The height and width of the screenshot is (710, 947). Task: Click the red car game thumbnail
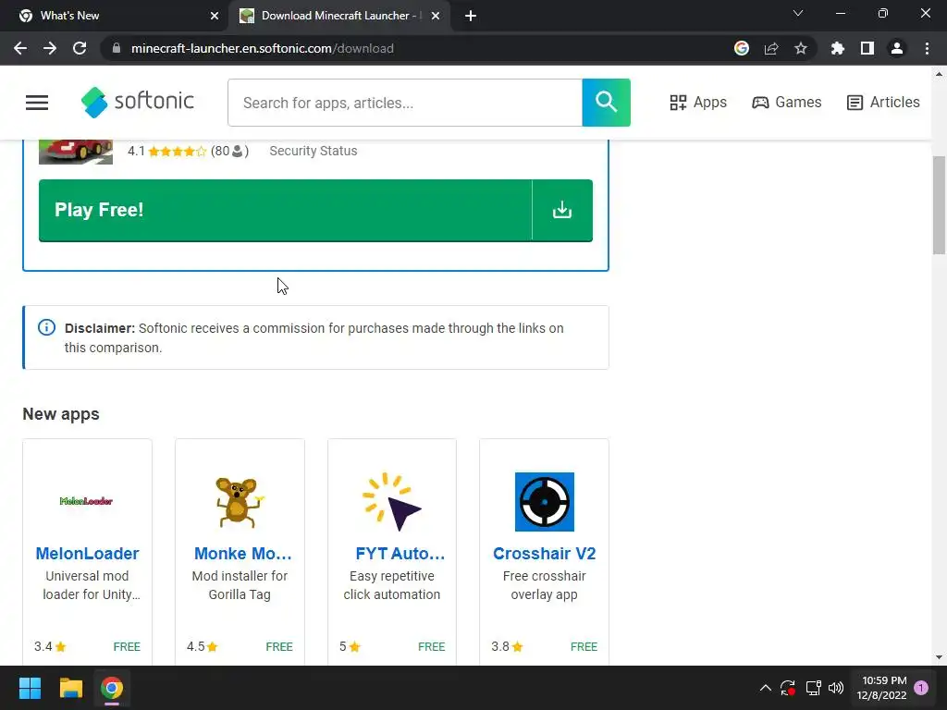click(76, 152)
